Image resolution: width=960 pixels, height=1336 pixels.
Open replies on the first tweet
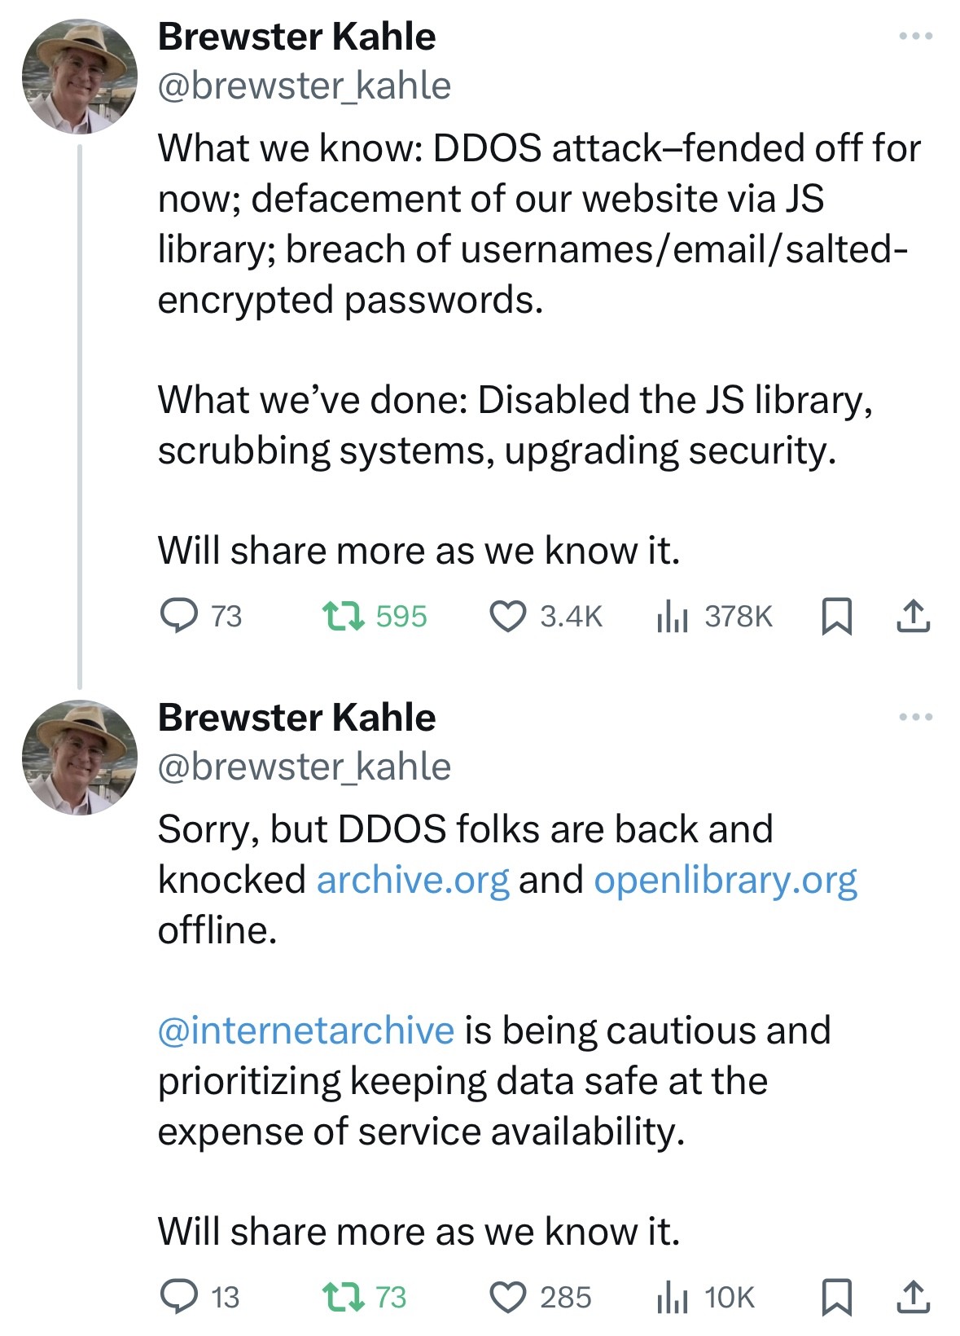[x=200, y=616]
